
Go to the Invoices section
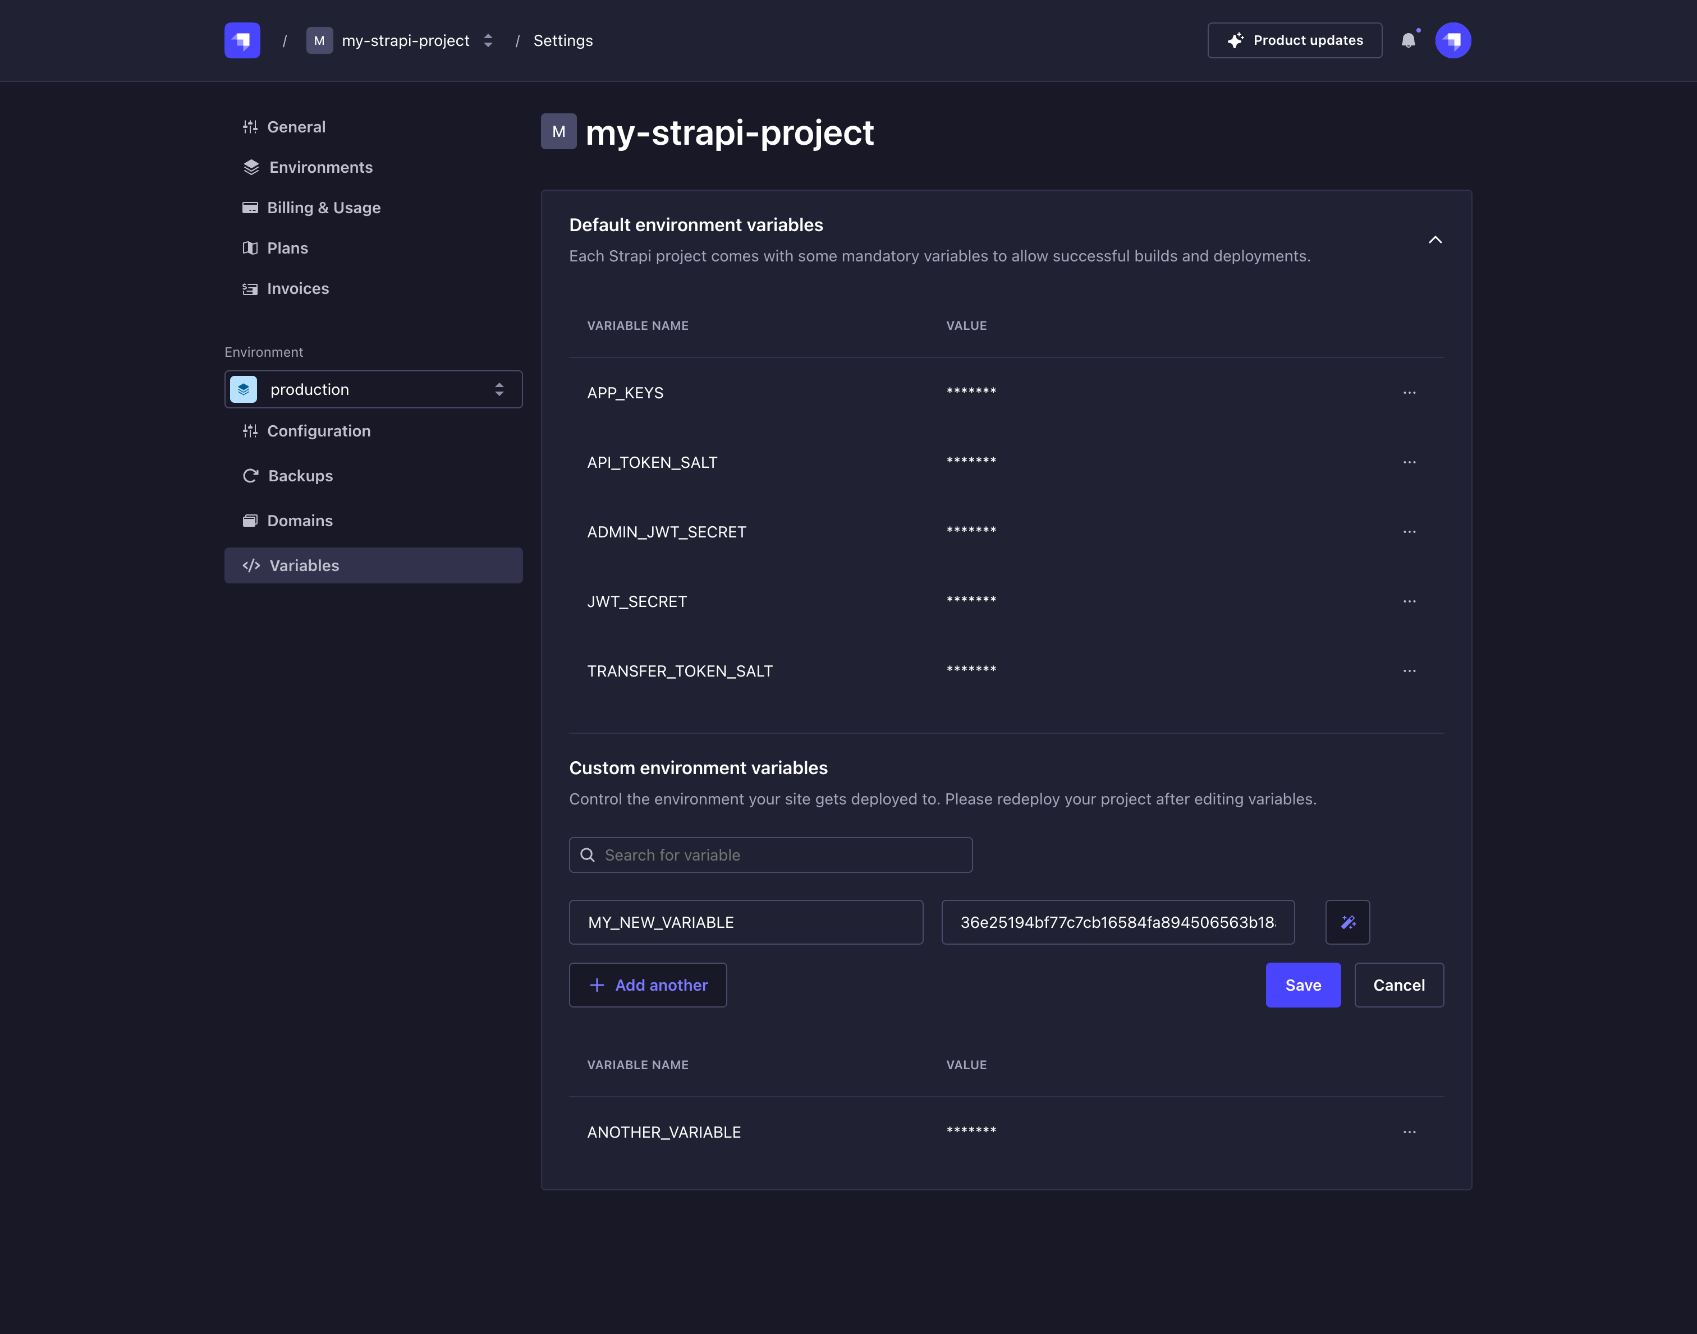click(297, 288)
